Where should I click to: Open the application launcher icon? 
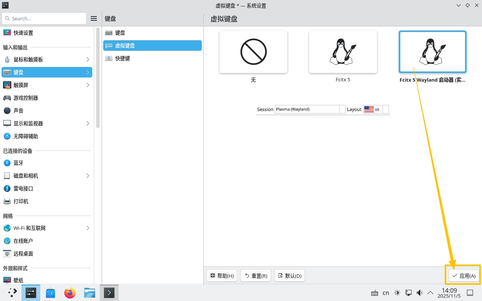pos(12,293)
